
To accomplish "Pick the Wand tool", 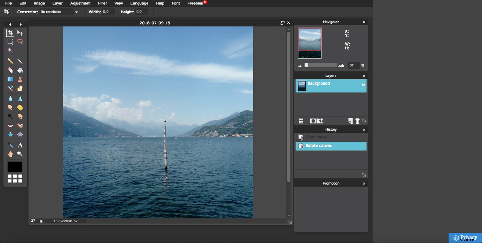I will coord(10,50).
